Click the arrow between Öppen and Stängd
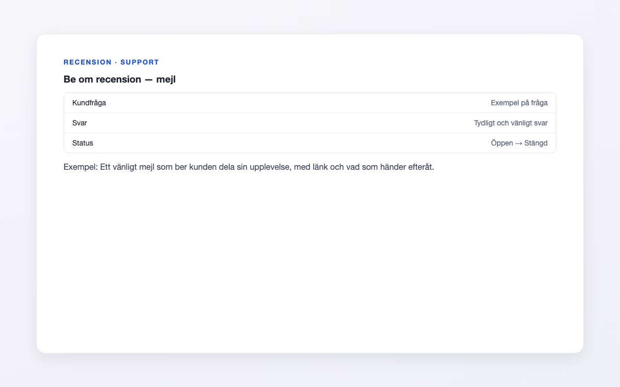Image resolution: width=620 pixels, height=387 pixels. 519,143
